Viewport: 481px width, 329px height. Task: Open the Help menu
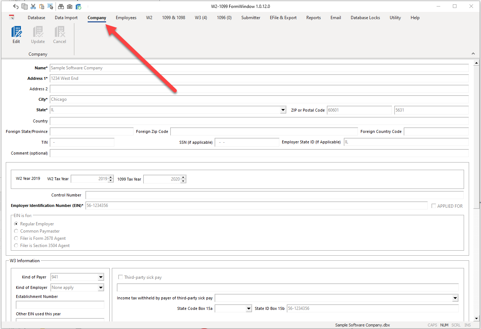(415, 18)
